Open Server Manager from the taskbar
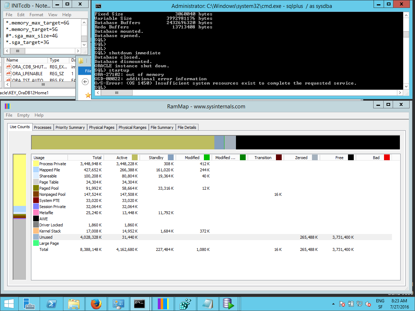This screenshot has width=415, height=311. pyautogui.click(x=29, y=303)
